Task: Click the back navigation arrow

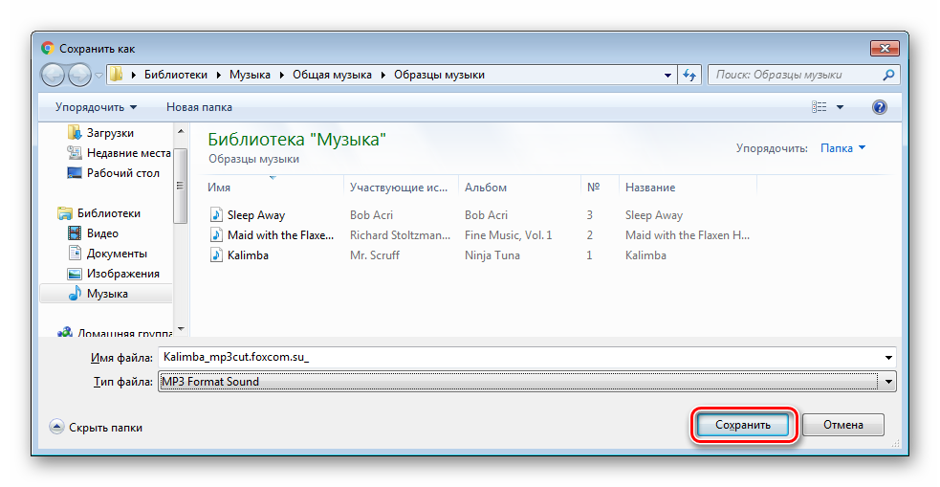Action: 54,74
